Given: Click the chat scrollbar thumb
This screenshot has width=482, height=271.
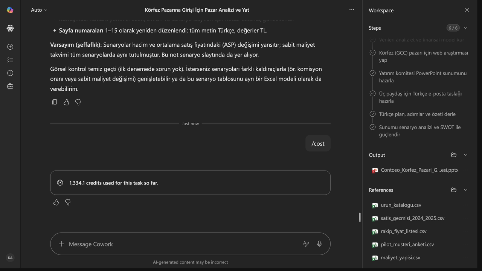Looking at the screenshot, I should (360, 217).
